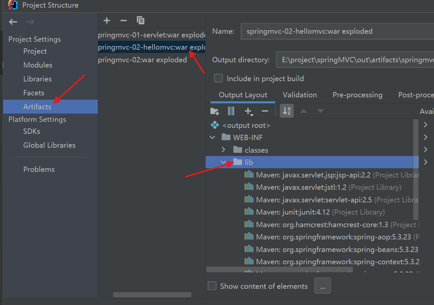Click library icon of hamcrest-core:1.3
Viewport: 434px width, 305px height.
coord(249,224)
